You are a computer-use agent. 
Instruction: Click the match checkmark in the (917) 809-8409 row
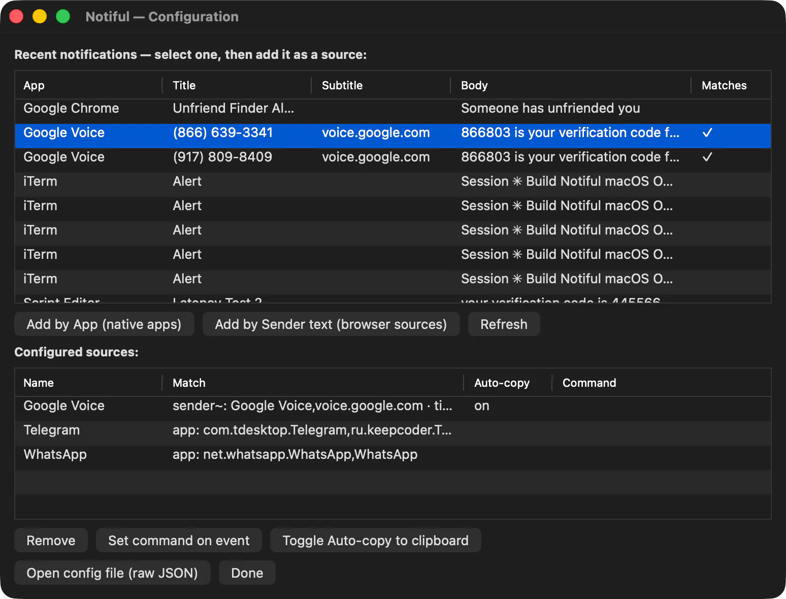[707, 157]
